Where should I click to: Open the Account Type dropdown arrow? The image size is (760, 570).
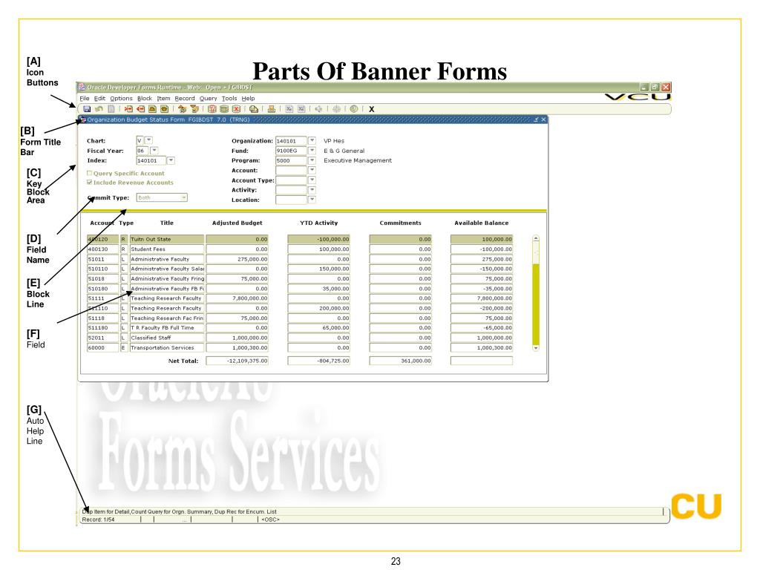312,180
